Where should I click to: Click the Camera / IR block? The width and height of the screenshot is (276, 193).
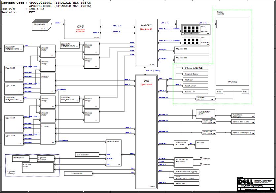(x=195, y=92)
